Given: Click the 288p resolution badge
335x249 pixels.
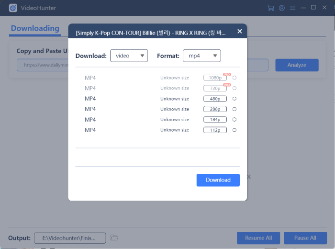Looking at the screenshot, I should pos(215,109).
